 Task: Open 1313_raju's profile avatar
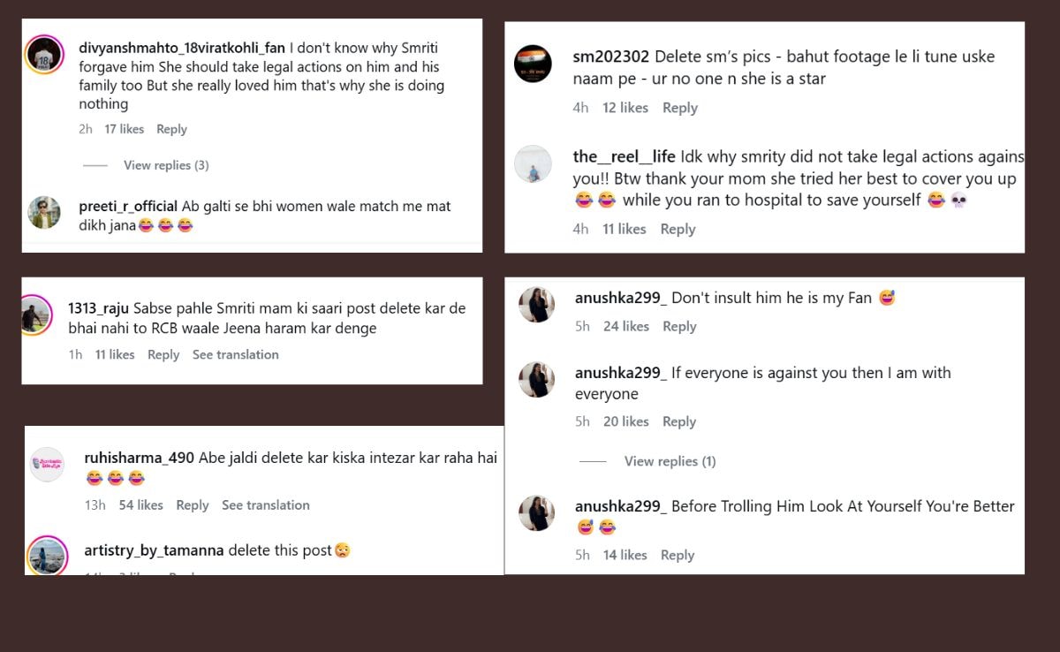pyautogui.click(x=36, y=315)
